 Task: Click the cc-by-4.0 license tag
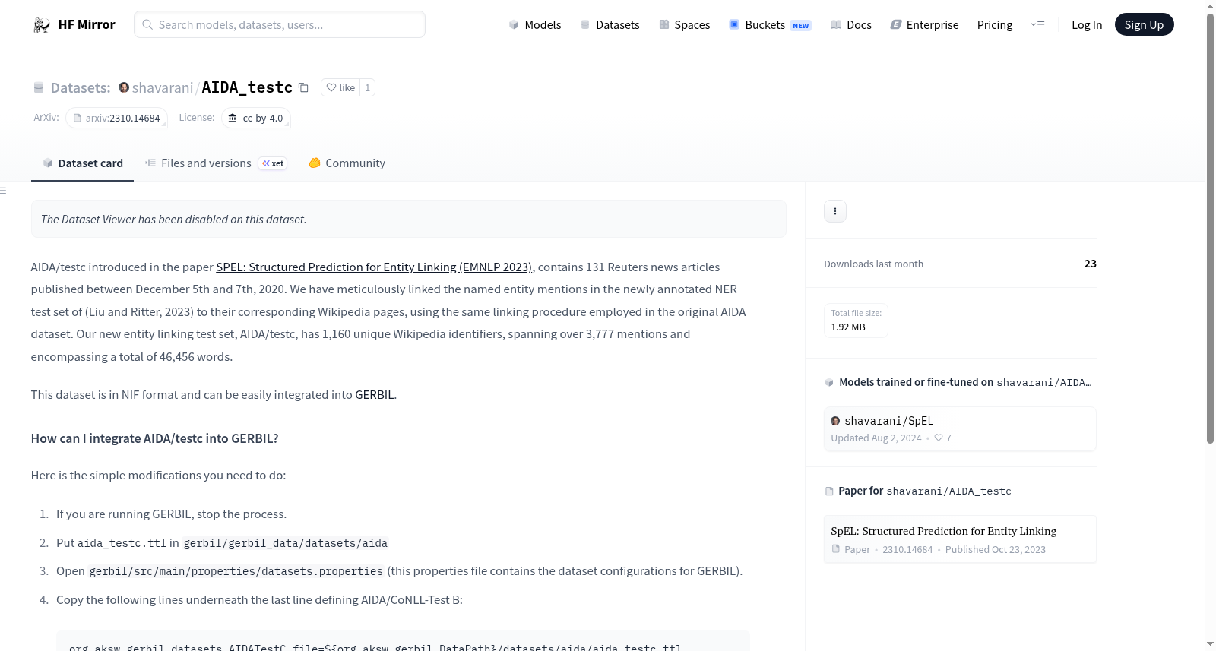point(256,118)
